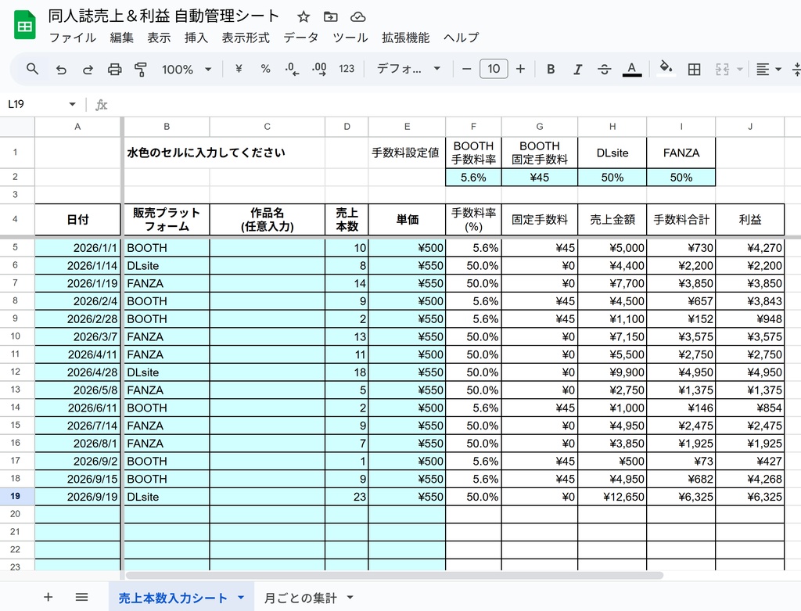Viewport: 801px width, 611px height.
Task: Open the text color picker
Action: [x=631, y=69]
